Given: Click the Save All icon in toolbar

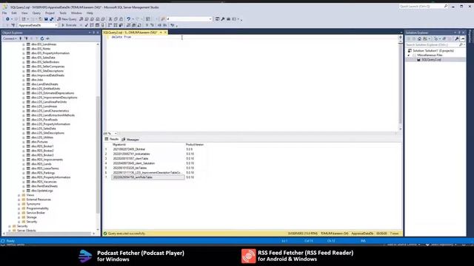Looking at the screenshot, I should pyautogui.click(x=51, y=19).
